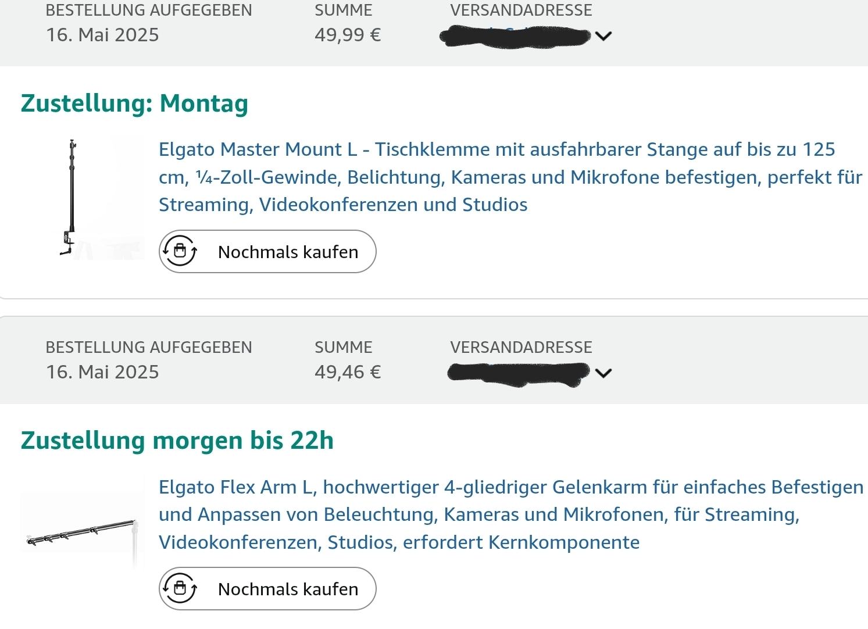Open the Elgato Master Mount L product image
This screenshot has height=629, width=868.
pyautogui.click(x=83, y=198)
